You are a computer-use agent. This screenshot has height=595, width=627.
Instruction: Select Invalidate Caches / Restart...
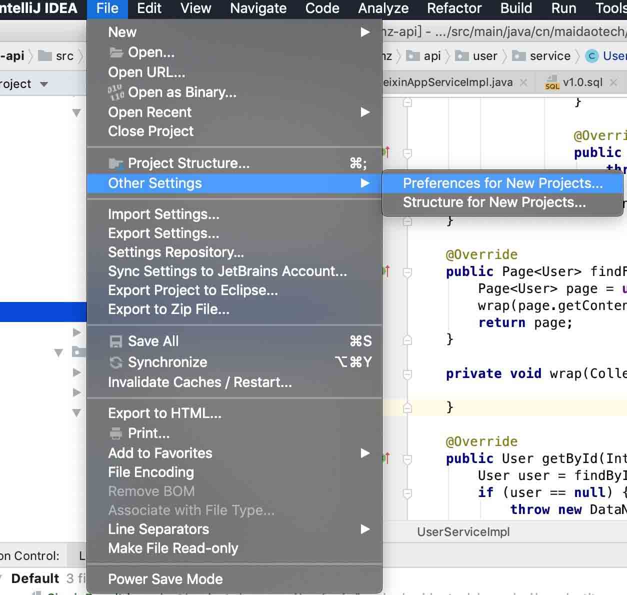tap(234, 382)
